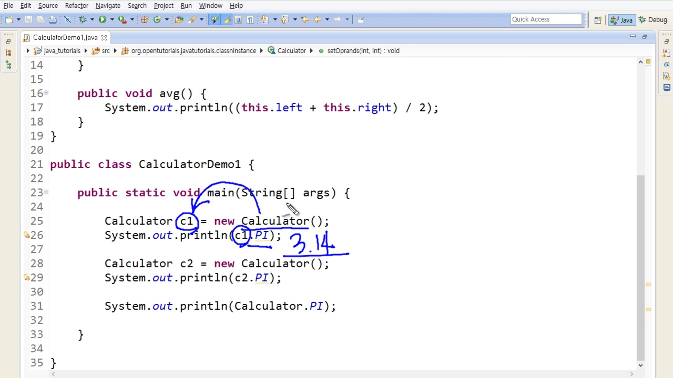Click Console view icon in right sidebar

(x=667, y=88)
